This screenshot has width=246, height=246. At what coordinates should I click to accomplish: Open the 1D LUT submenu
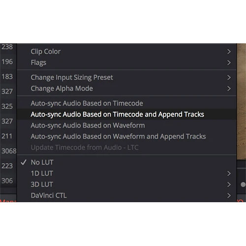126,173
